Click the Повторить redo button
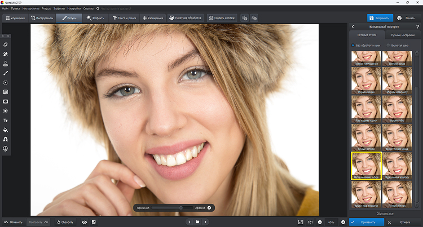 [38, 222]
